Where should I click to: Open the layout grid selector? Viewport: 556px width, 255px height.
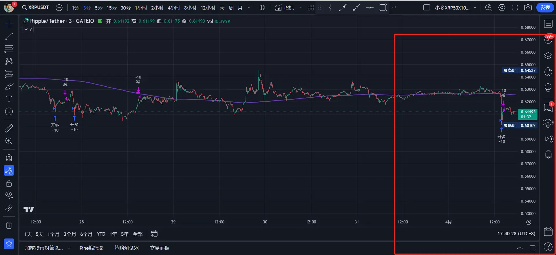311,8
